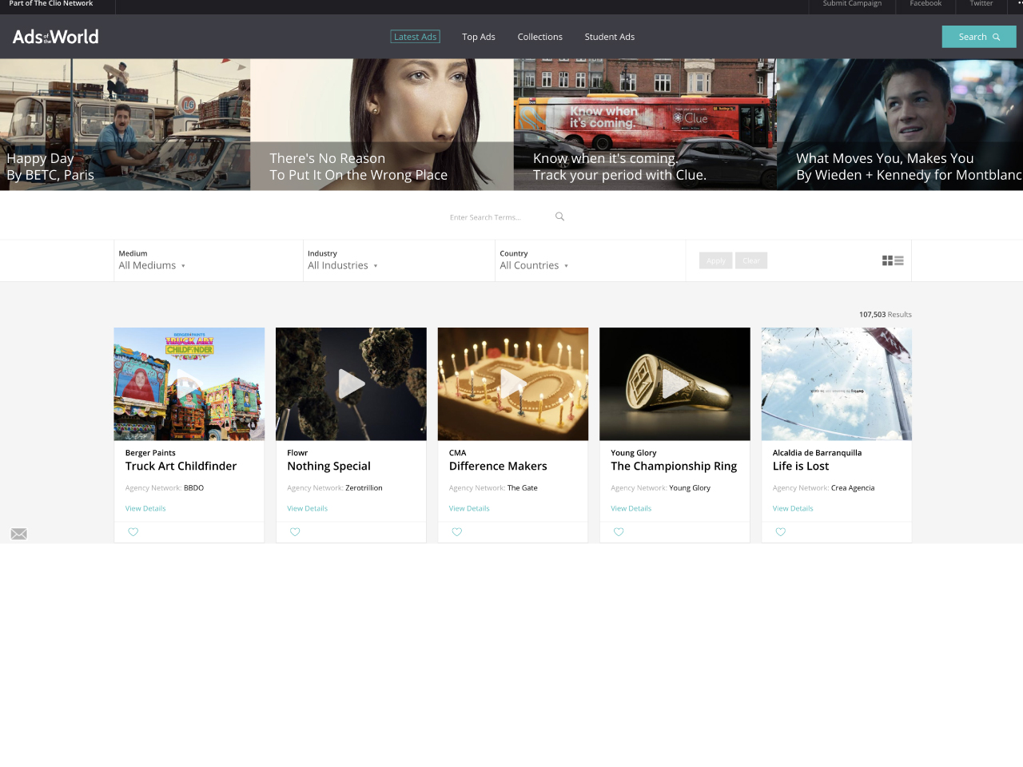Screen dimensions: 1023x767
Task: Open the Ads of the World logo
Action: click(x=56, y=37)
